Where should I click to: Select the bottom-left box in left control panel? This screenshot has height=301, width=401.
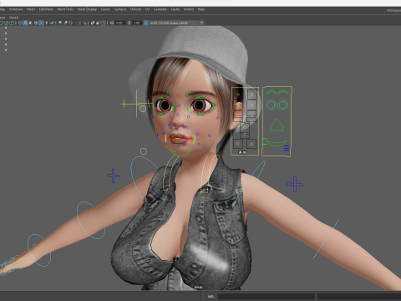click(x=238, y=144)
